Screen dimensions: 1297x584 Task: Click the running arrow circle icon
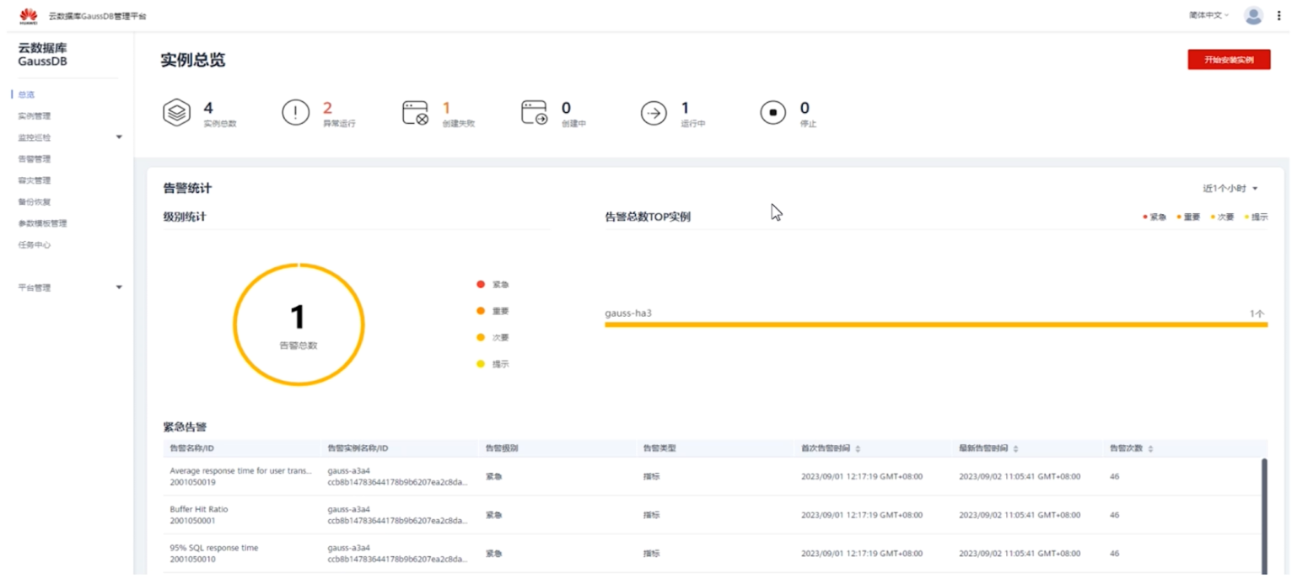654,113
